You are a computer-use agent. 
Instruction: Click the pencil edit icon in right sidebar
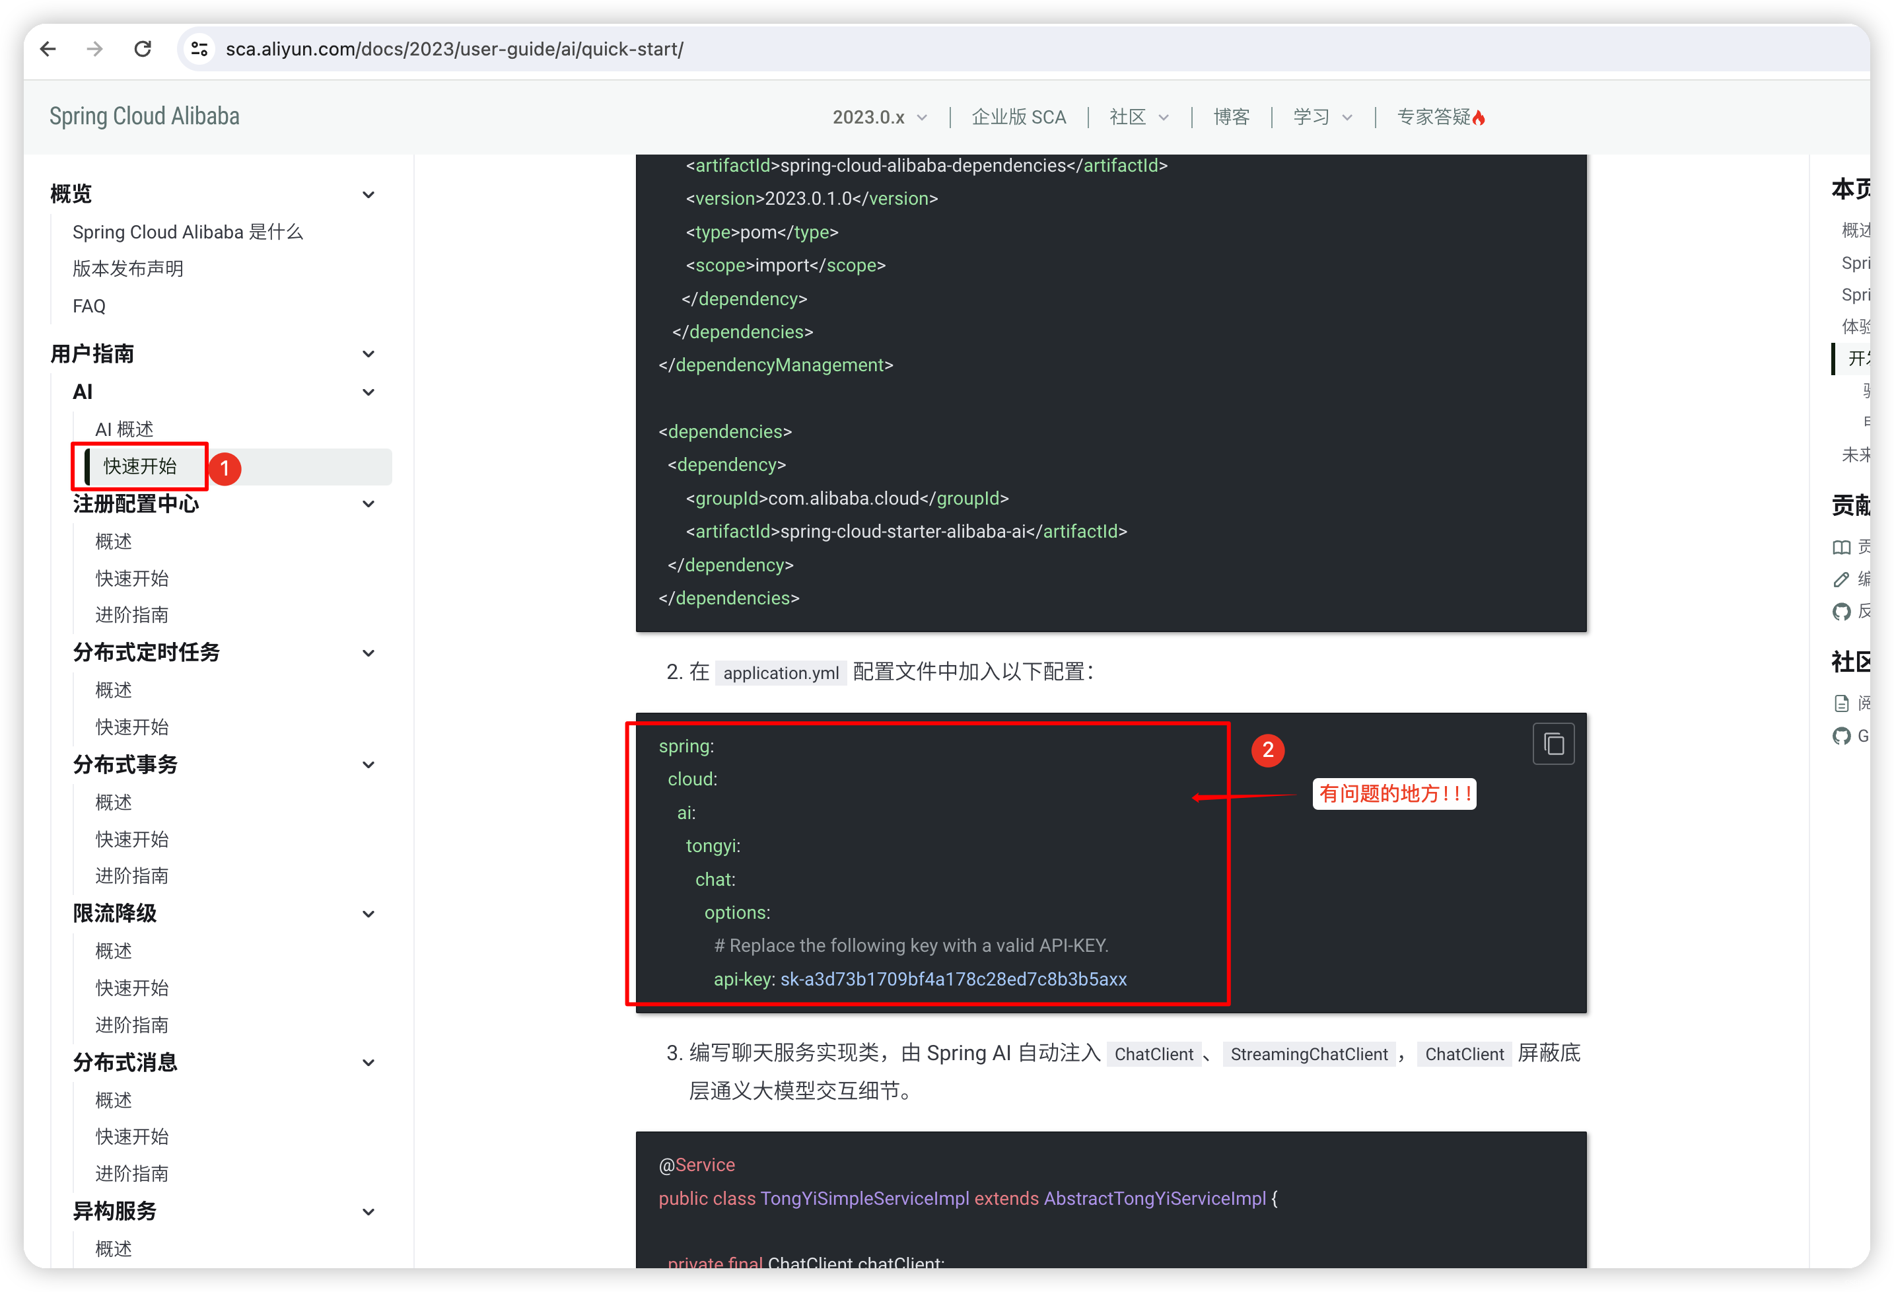pos(1841,579)
